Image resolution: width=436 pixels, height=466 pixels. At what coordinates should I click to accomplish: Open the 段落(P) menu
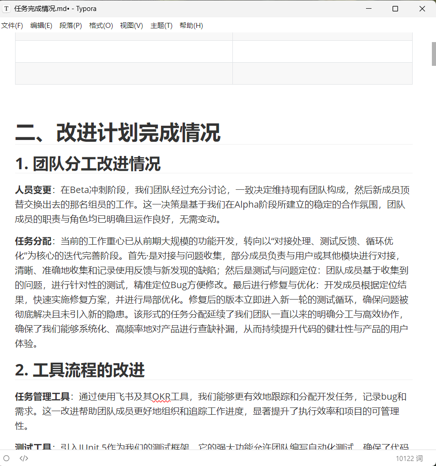coord(70,26)
